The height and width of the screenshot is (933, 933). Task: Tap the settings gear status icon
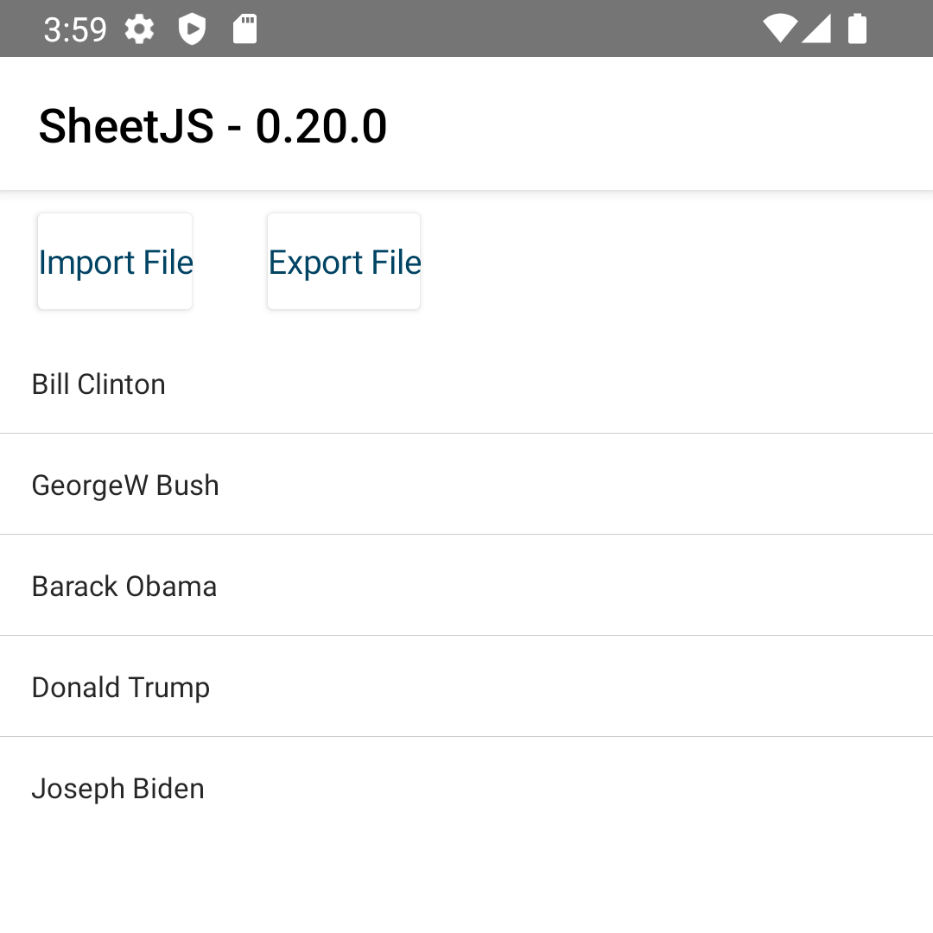pos(139,29)
